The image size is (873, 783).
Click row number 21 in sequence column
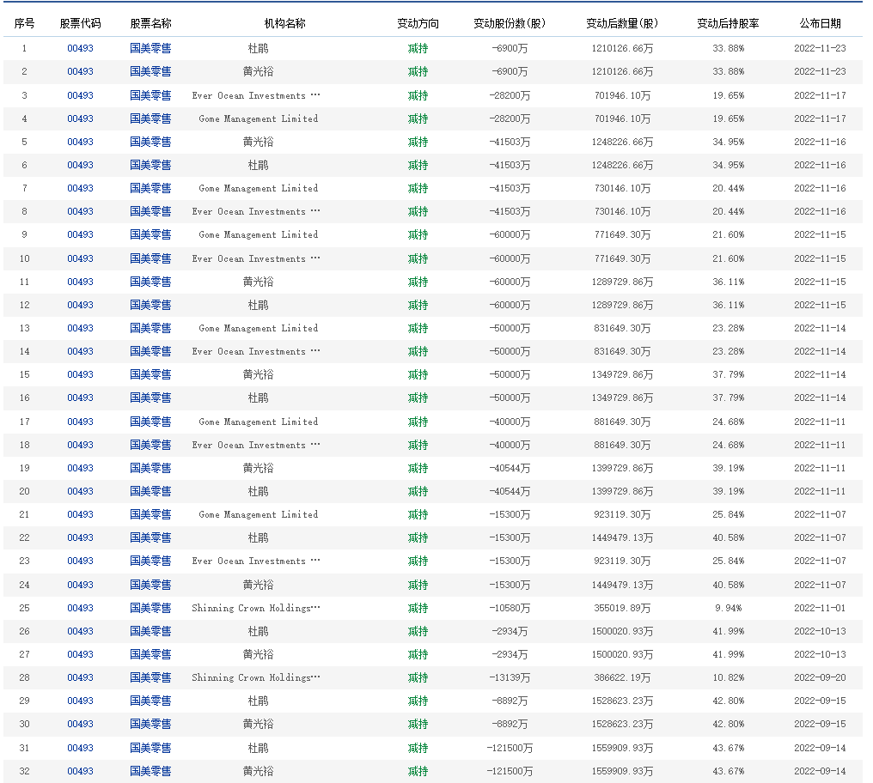click(24, 515)
